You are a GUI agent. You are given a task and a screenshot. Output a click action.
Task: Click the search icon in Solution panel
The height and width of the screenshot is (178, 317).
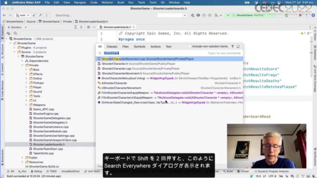click(x=15, y=33)
